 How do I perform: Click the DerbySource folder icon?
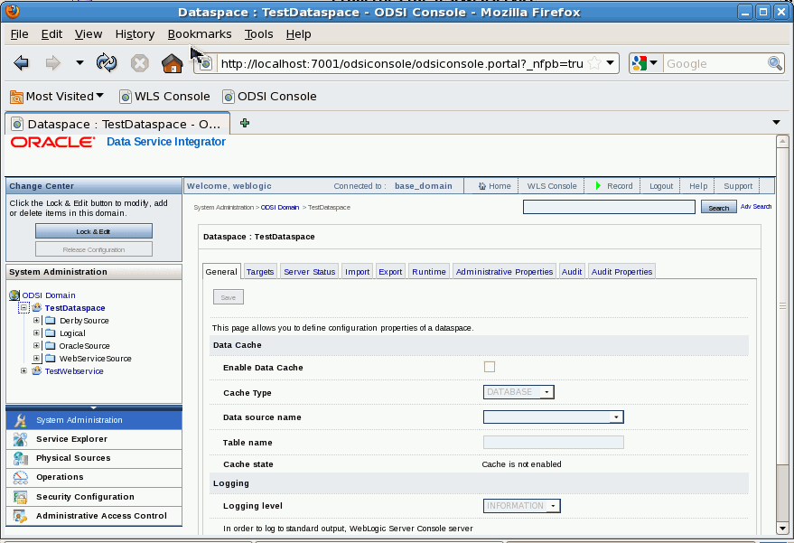click(x=50, y=320)
